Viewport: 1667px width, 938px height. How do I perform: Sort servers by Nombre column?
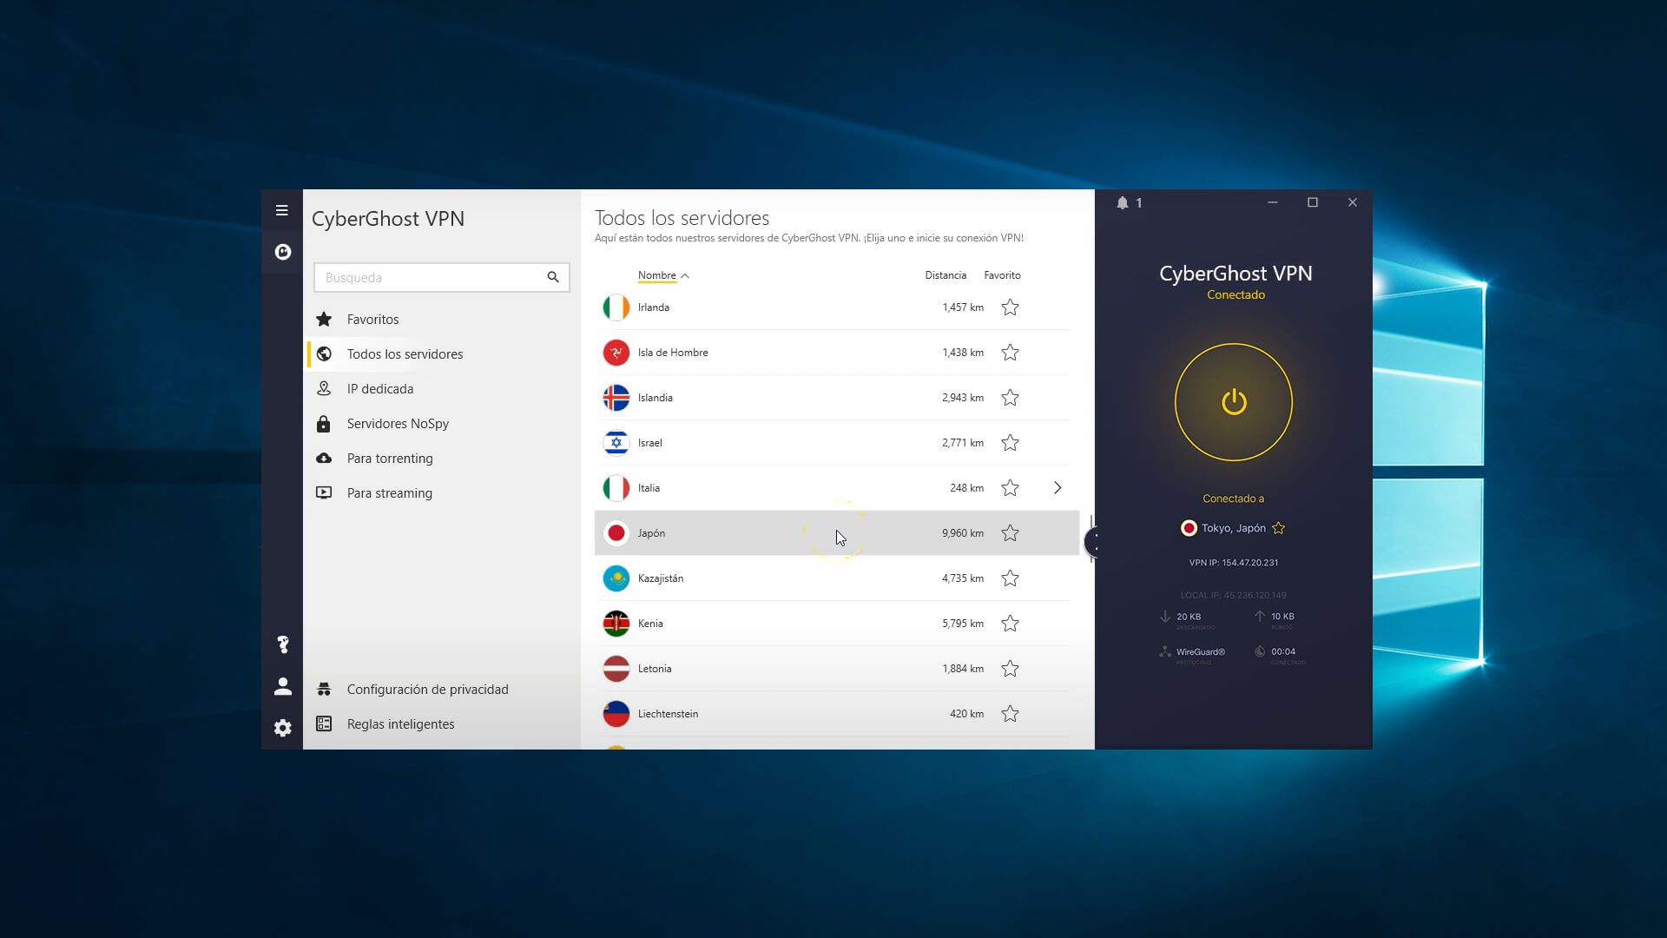click(x=657, y=275)
